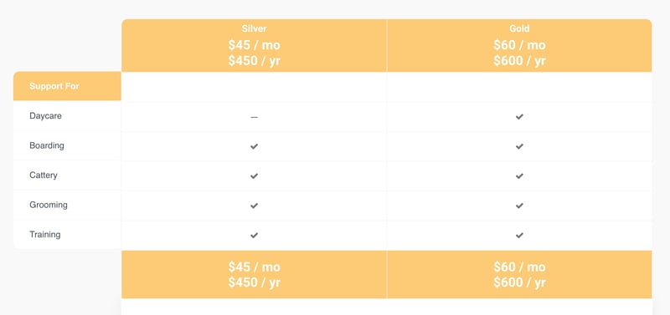Click the Training feature label

(x=45, y=235)
